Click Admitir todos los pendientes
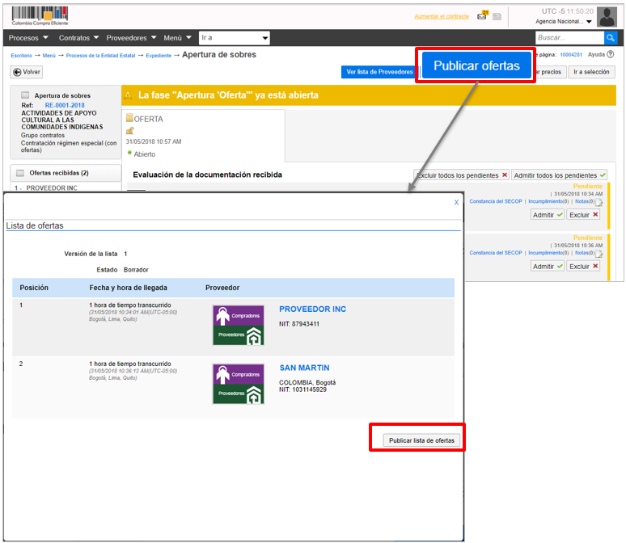Image resolution: width=626 pixels, height=543 pixels. 559,175
